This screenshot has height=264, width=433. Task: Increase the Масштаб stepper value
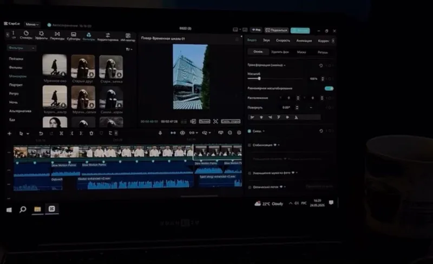323,78
